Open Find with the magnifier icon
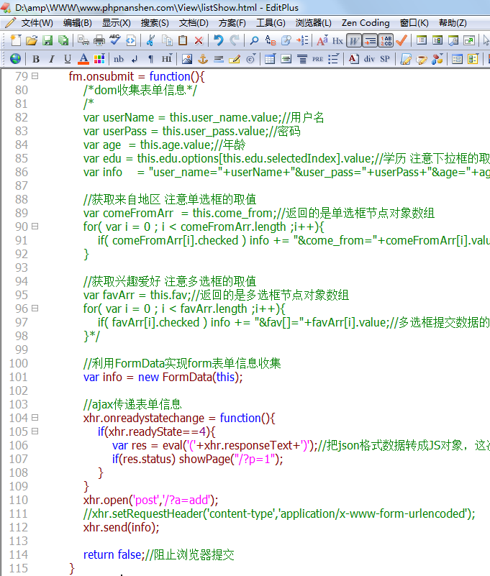The width and height of the screenshot is (490, 576). coord(254,40)
